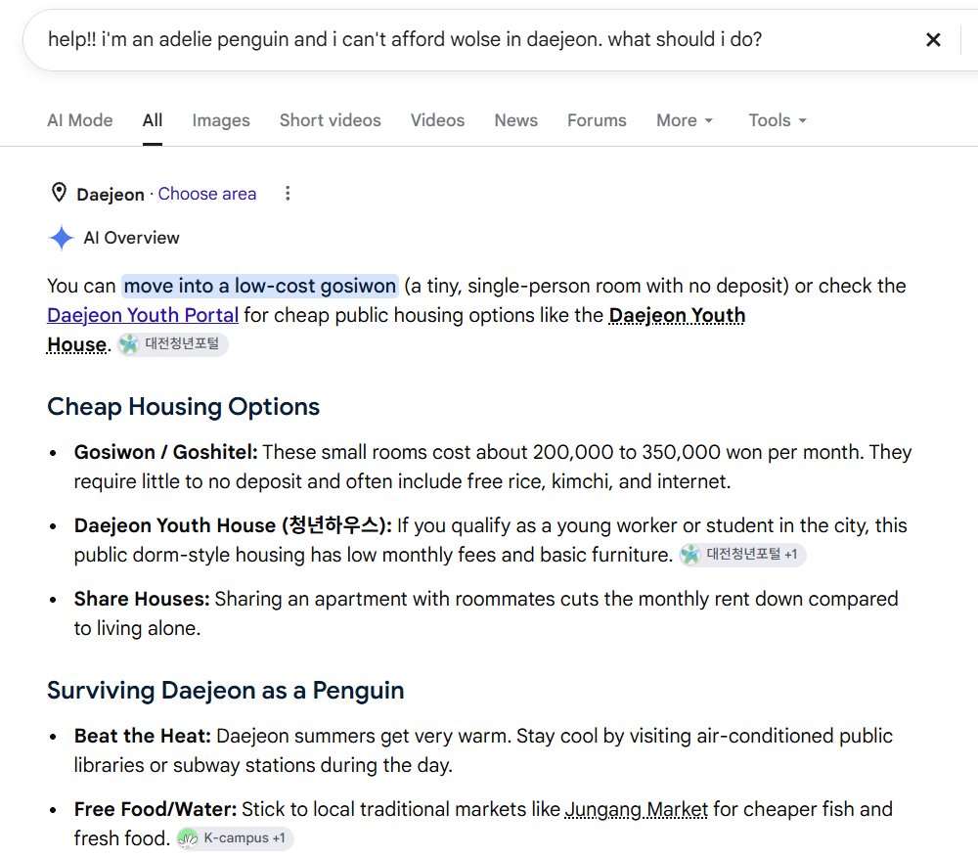978x858 pixels.
Task: Open the Short videos tab
Action: (330, 120)
